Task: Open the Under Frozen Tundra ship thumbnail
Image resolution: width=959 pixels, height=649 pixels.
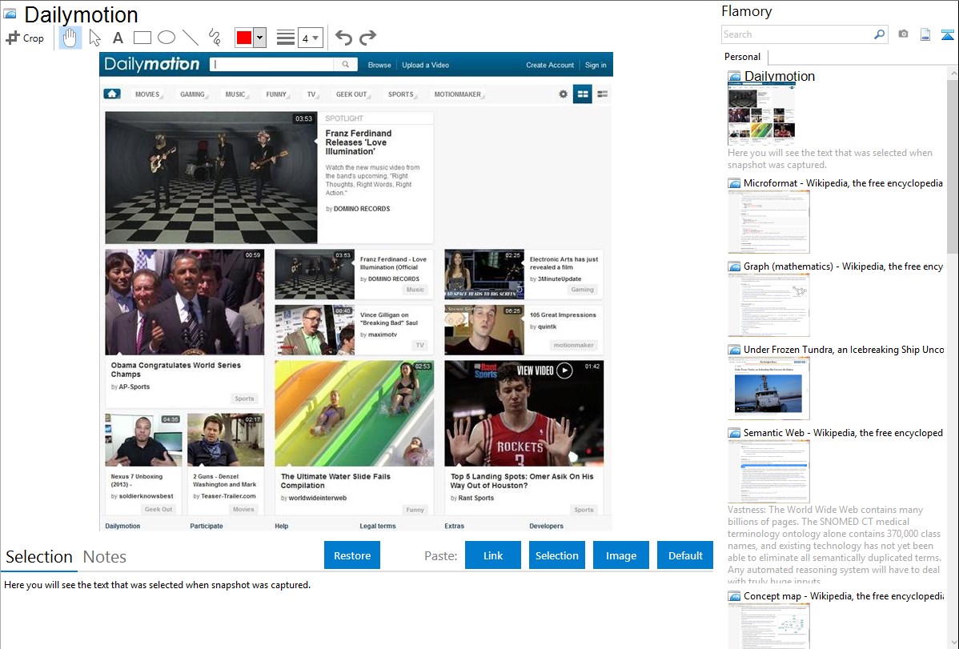Action: pyautogui.click(x=768, y=388)
